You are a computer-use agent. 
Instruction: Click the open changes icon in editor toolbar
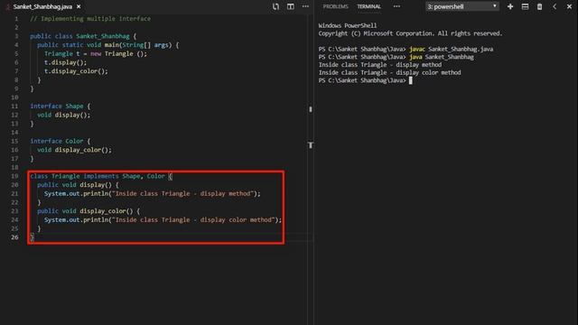click(275, 6)
